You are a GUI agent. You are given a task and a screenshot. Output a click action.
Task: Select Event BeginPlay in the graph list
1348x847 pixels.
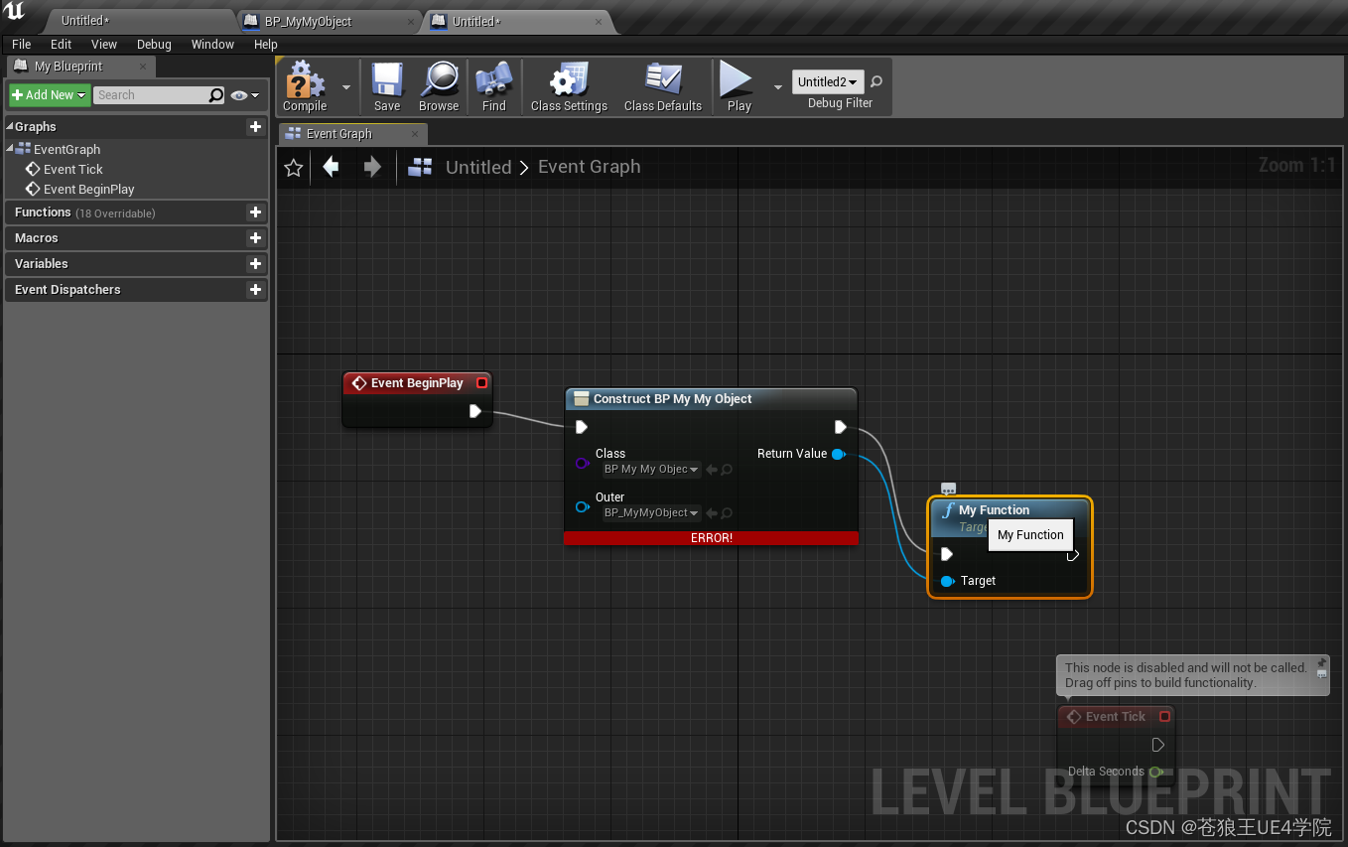pos(89,190)
